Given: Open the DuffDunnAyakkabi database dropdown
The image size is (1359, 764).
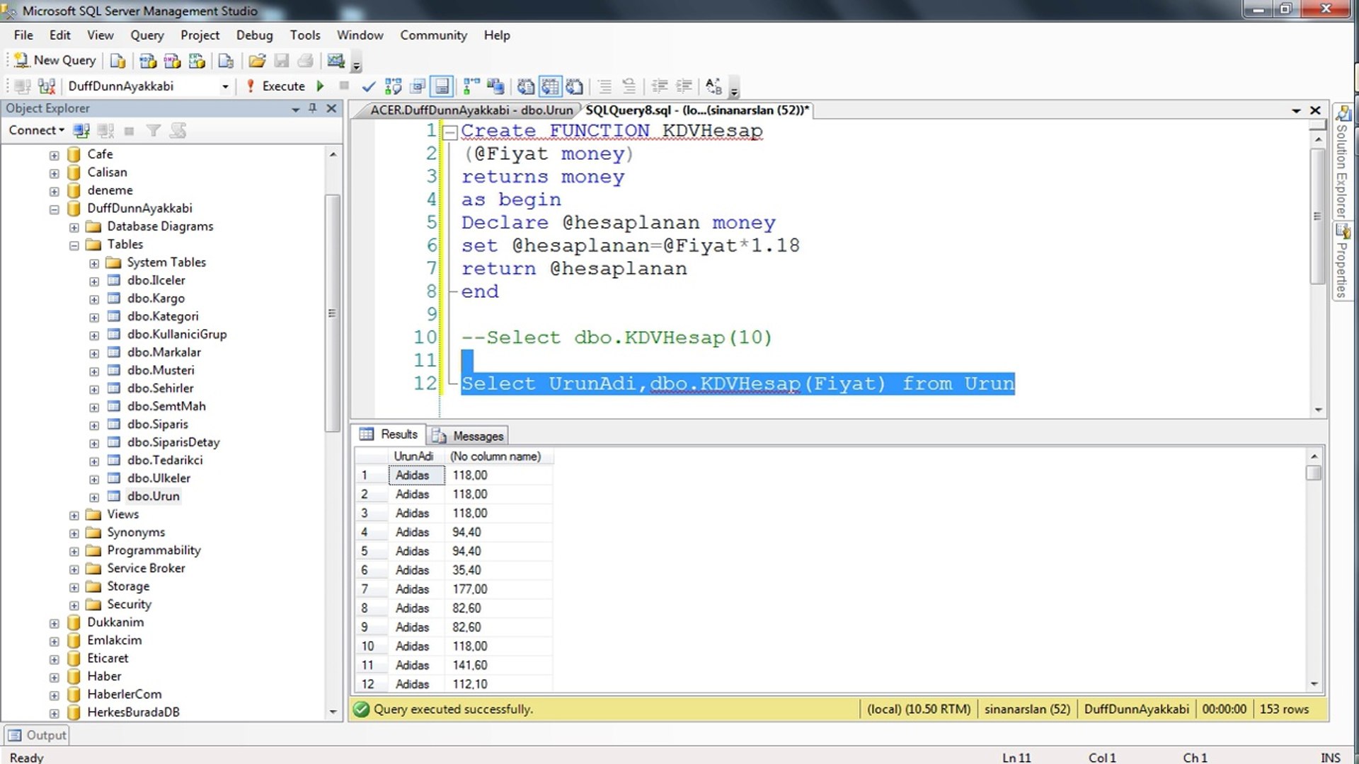Looking at the screenshot, I should coord(225,86).
